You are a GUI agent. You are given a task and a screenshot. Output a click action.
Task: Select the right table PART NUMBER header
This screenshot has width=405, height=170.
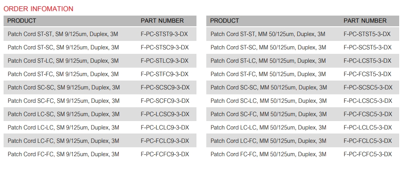(x=365, y=20)
